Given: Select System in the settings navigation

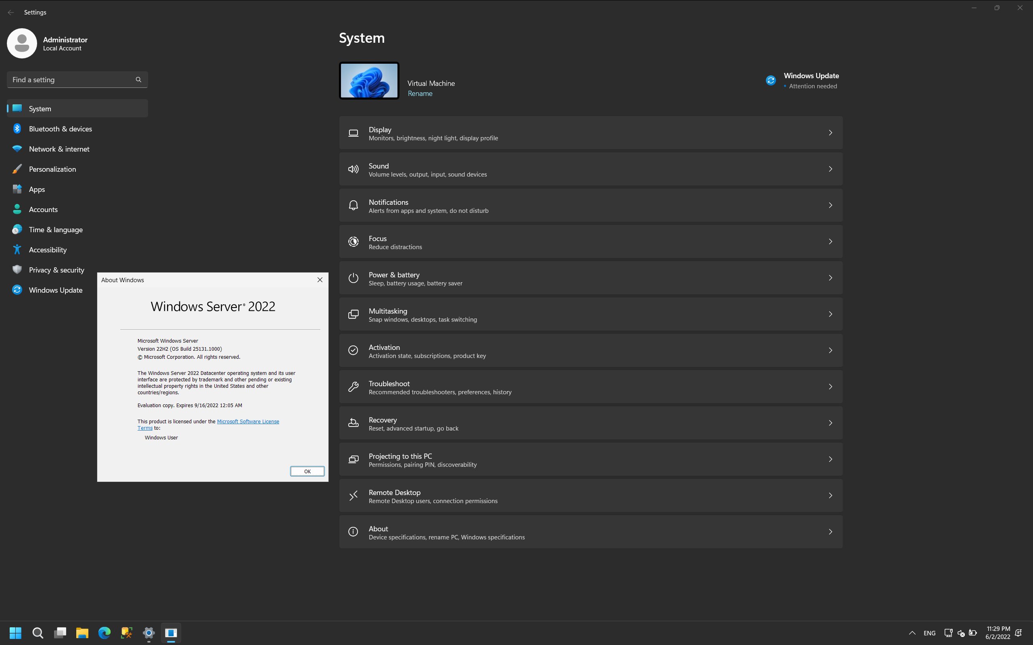Looking at the screenshot, I should (x=40, y=108).
